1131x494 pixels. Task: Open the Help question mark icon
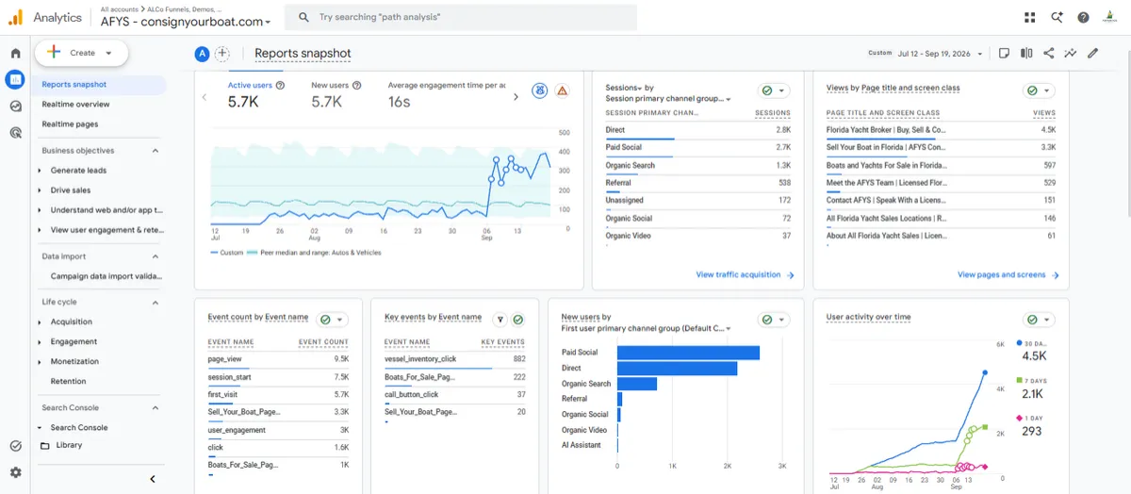click(1083, 17)
